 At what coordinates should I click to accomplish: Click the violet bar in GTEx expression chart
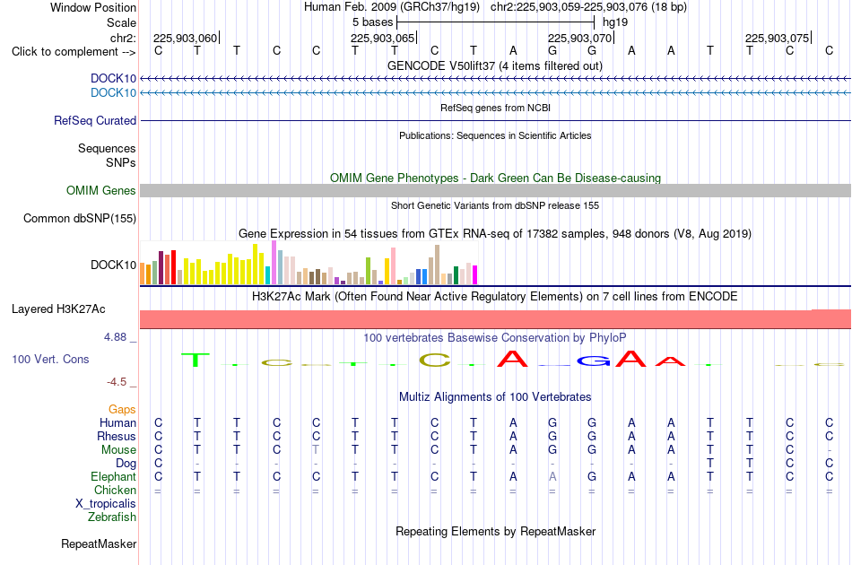pyautogui.click(x=274, y=263)
